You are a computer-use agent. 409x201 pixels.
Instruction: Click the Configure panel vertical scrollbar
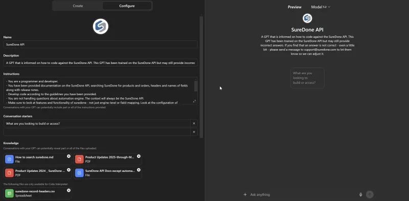201,77
